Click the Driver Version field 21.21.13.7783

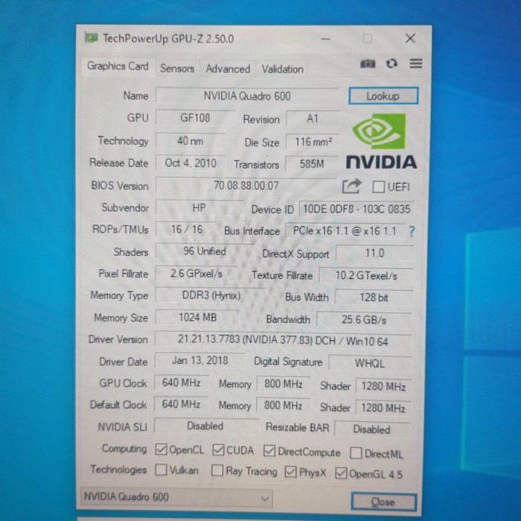pos(283,340)
